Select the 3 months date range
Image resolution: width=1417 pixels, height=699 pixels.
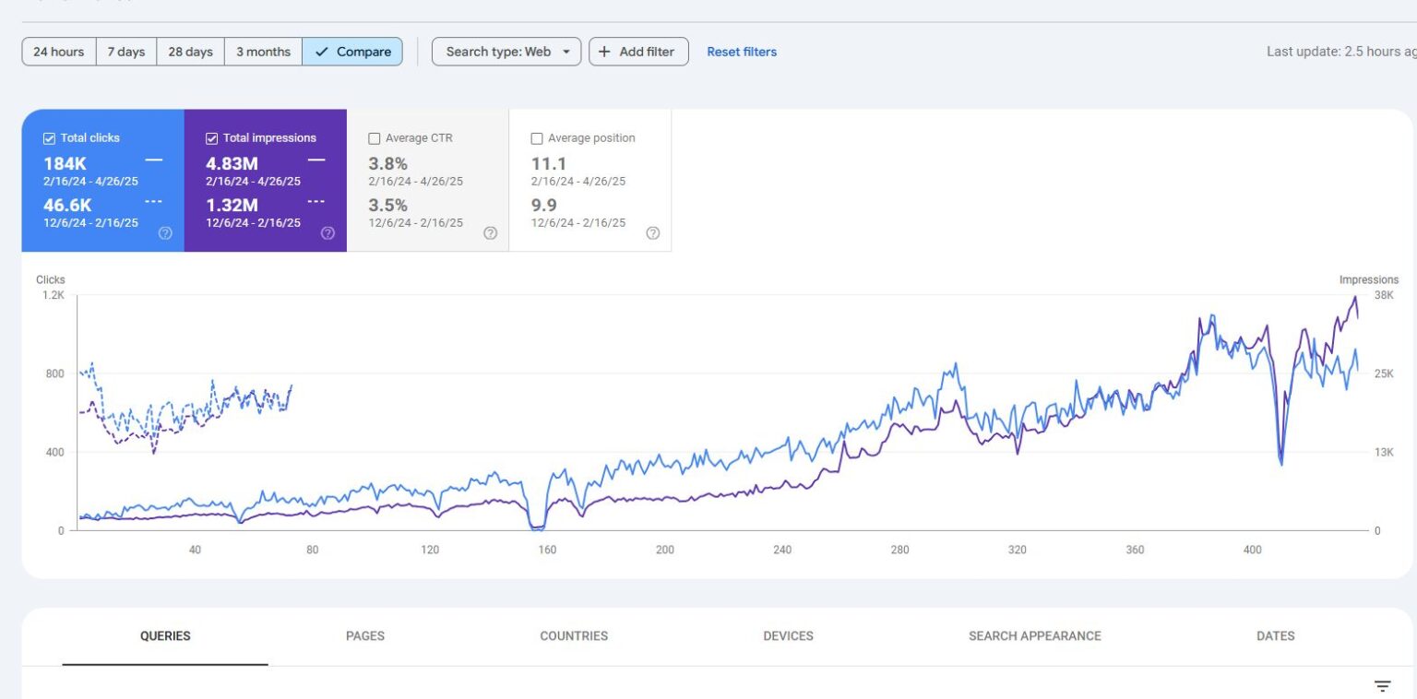[x=263, y=52]
